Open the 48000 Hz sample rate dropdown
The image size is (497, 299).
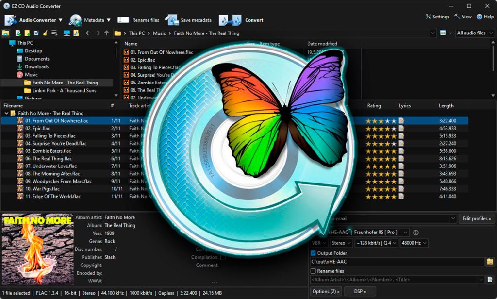point(414,243)
